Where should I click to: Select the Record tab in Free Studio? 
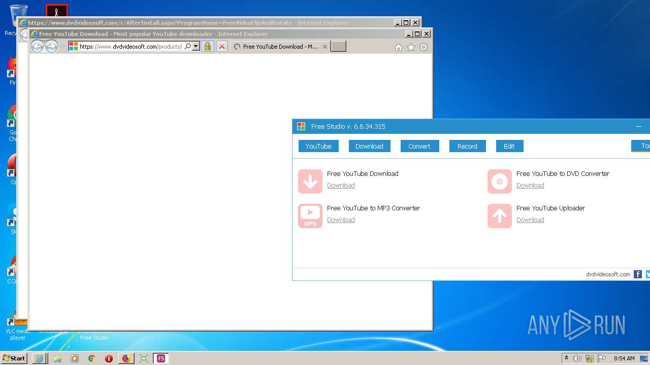tap(467, 146)
